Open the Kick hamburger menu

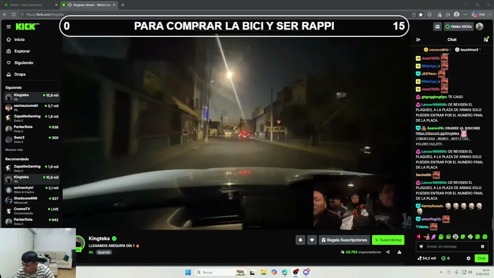pyautogui.click(x=8, y=27)
